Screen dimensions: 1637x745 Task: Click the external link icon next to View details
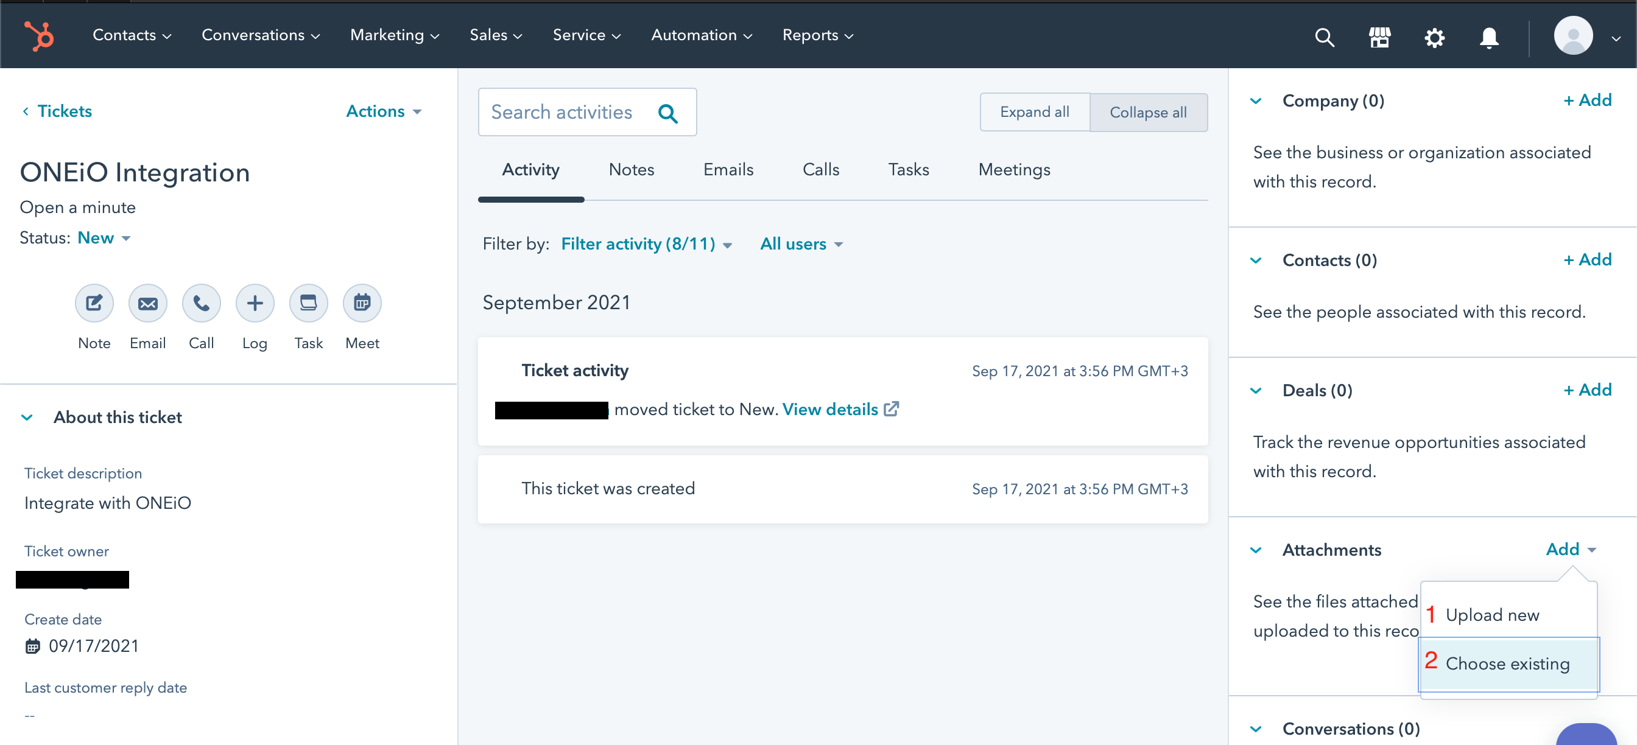[x=891, y=409]
